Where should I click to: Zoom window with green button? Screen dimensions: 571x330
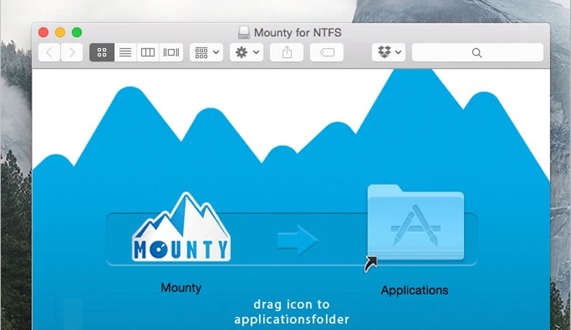76,32
